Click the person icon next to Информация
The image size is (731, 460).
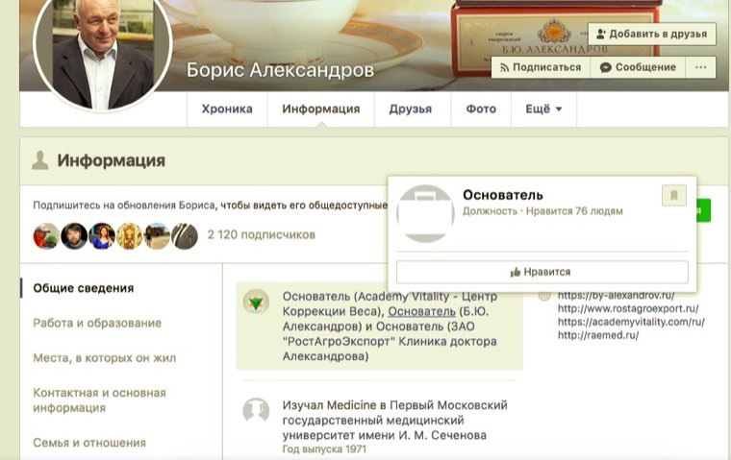(40, 160)
